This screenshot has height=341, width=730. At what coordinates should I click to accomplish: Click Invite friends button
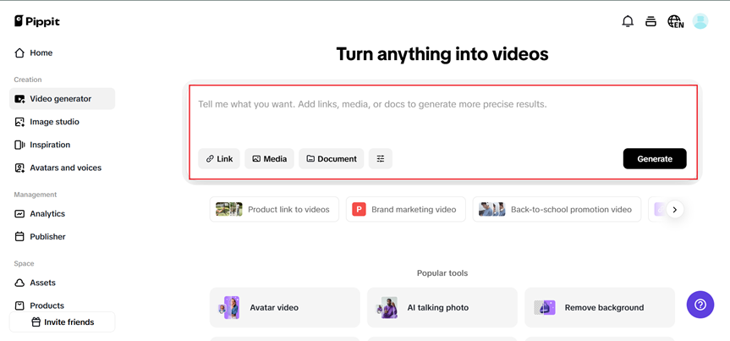point(62,322)
